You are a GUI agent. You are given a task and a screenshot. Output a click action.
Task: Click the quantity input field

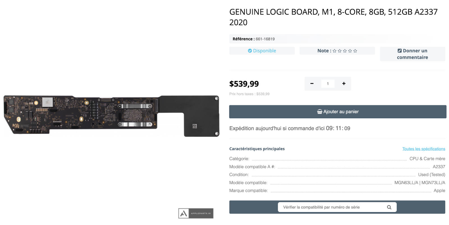pos(328,84)
